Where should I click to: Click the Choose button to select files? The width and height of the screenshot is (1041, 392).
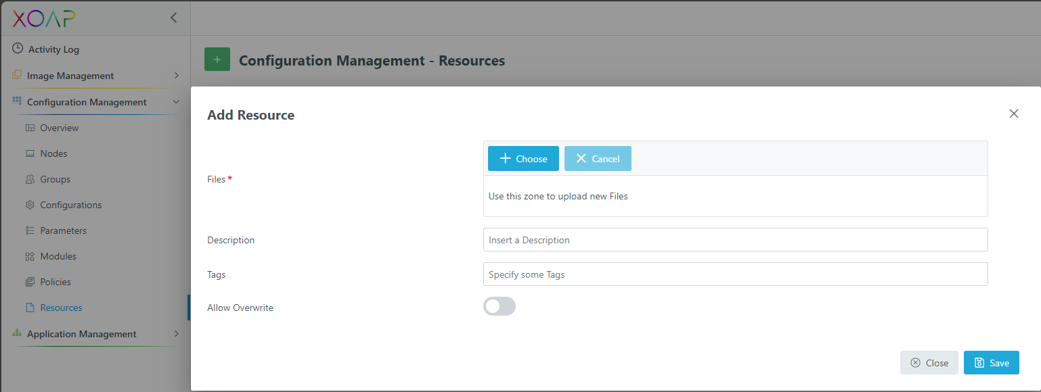click(x=523, y=158)
